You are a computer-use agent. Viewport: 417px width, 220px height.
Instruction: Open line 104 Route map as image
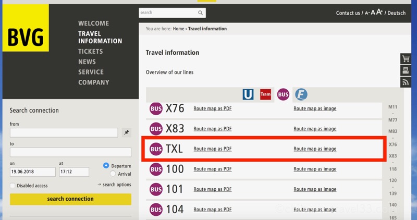coord(315,210)
